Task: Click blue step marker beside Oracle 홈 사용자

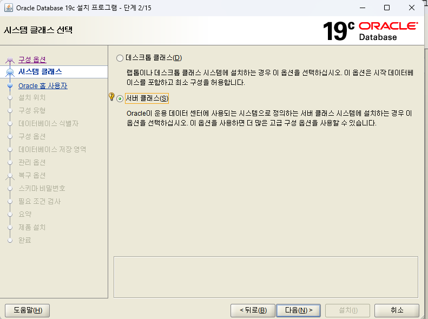Action: point(10,85)
